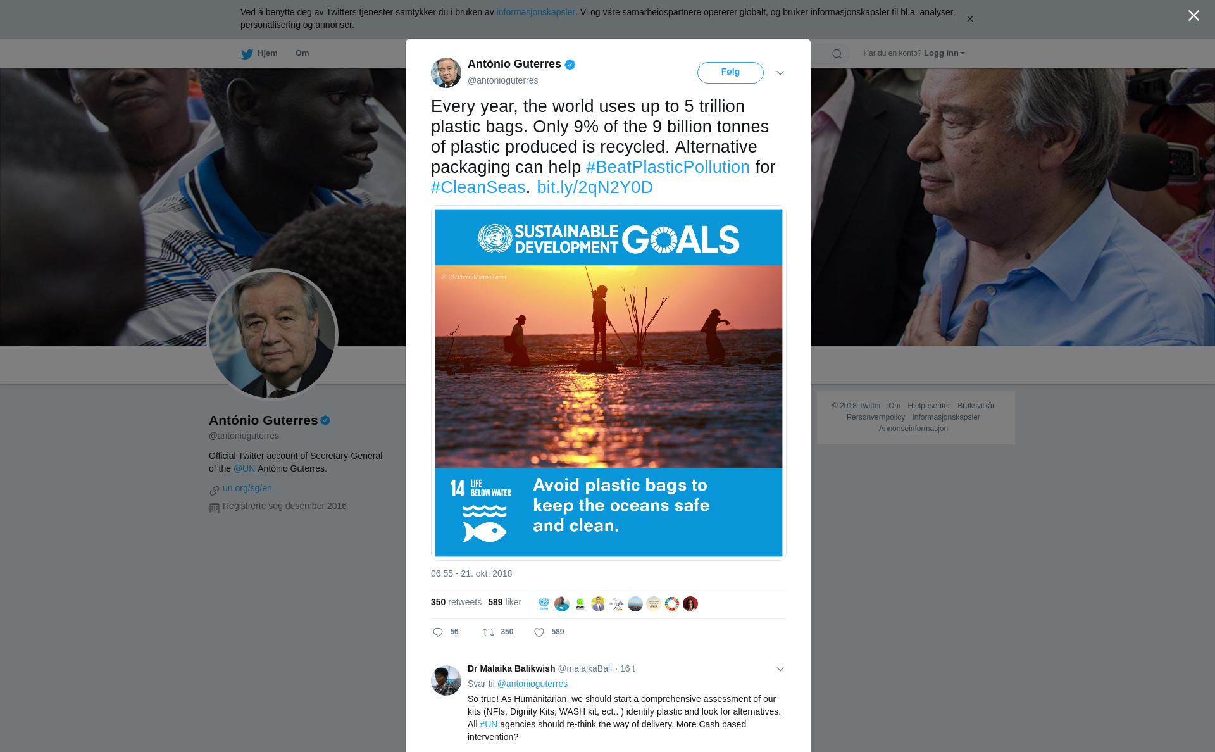Click António Guterres avatar in tweet header
The height and width of the screenshot is (752, 1215).
pos(446,73)
